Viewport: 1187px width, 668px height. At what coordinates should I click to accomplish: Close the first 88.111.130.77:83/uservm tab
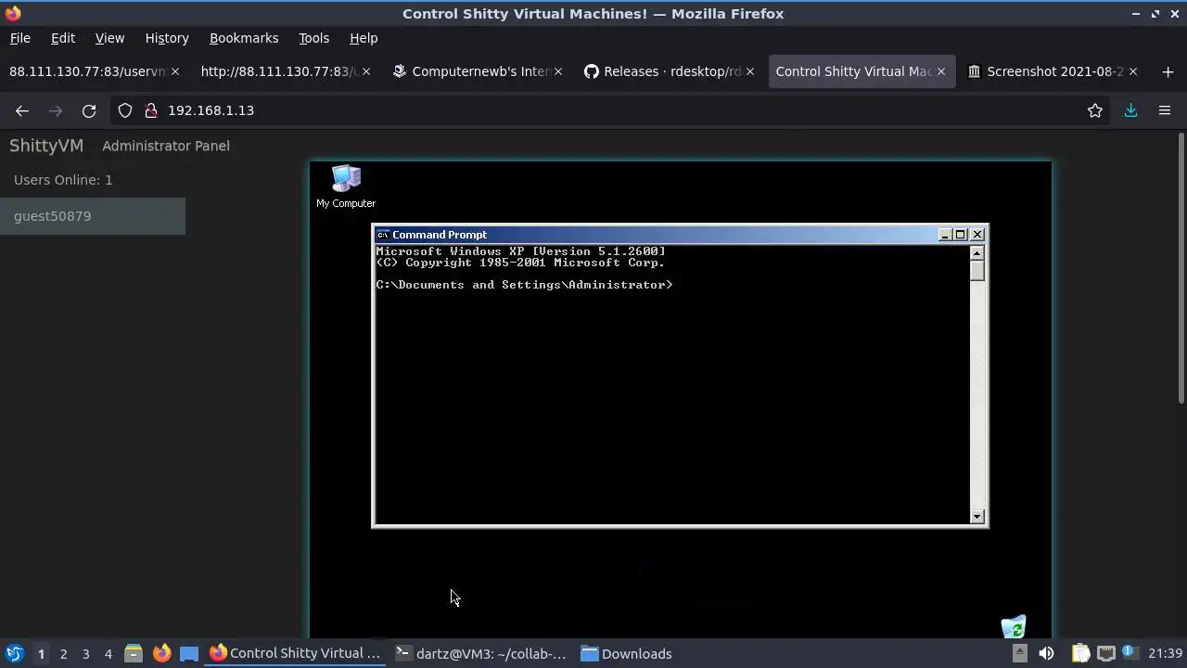coord(175,71)
